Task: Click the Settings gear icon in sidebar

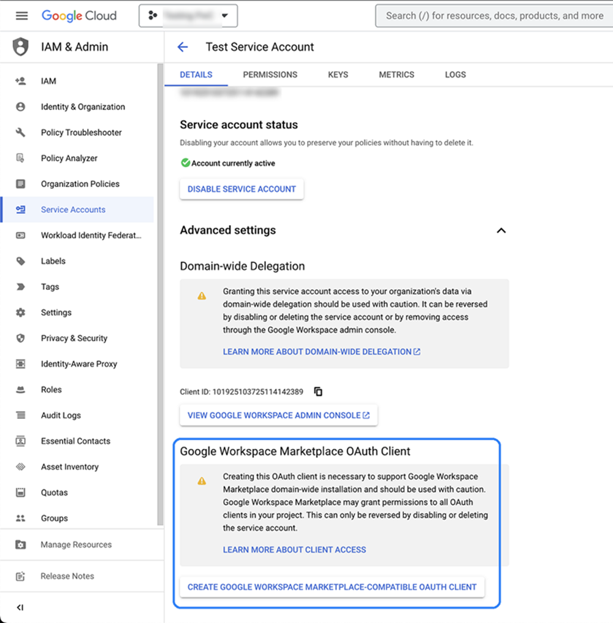Action: tap(21, 313)
